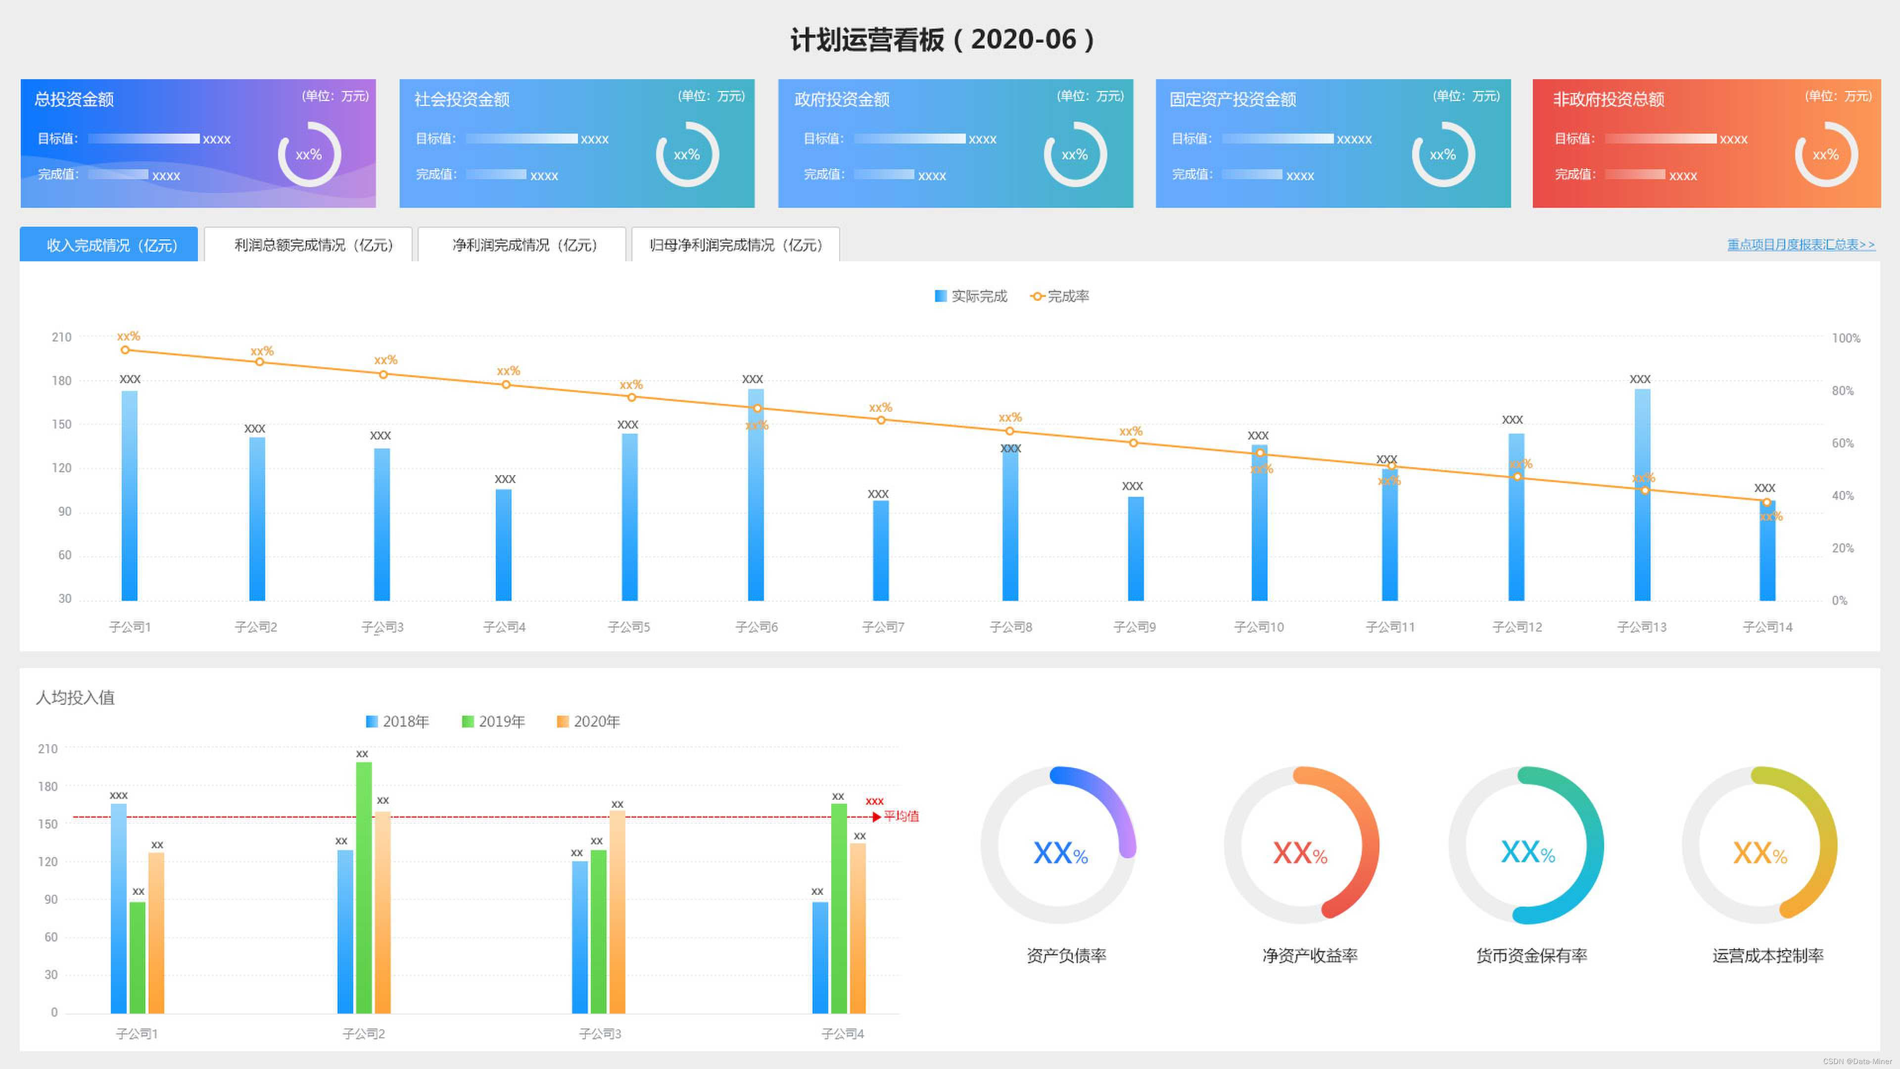1900x1069 pixels.
Task: Click the 固定资产投资金额 card ring gauge
Action: tap(1443, 154)
